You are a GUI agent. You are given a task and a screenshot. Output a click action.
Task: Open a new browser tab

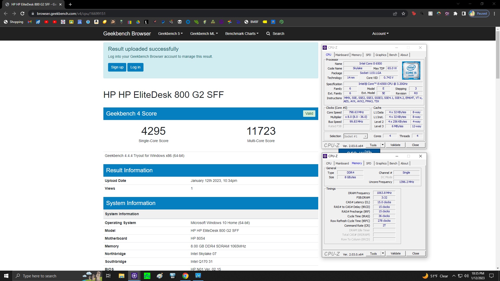click(70, 4)
